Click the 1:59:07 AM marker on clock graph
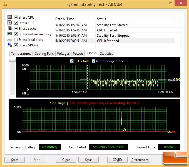This screenshot has width=189, height=167. click(x=79, y=92)
